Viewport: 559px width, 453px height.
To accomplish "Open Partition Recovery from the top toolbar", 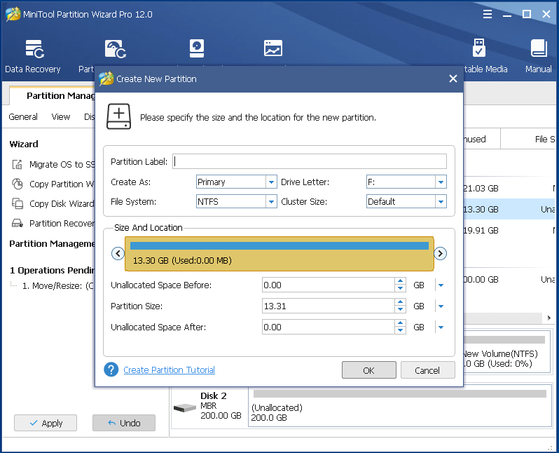I will coord(115,48).
